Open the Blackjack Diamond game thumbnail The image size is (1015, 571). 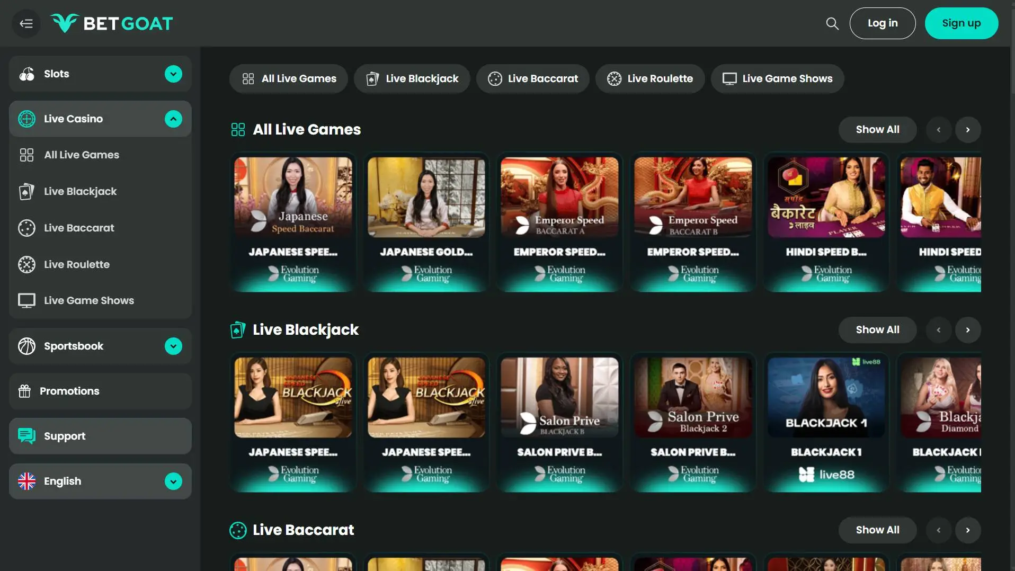(x=941, y=397)
